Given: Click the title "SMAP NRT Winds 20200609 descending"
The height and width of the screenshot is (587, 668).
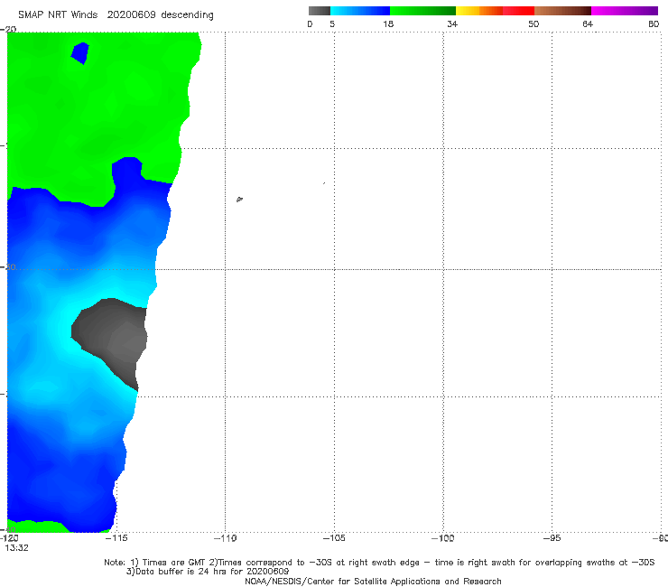Looking at the screenshot, I should 116,15.
